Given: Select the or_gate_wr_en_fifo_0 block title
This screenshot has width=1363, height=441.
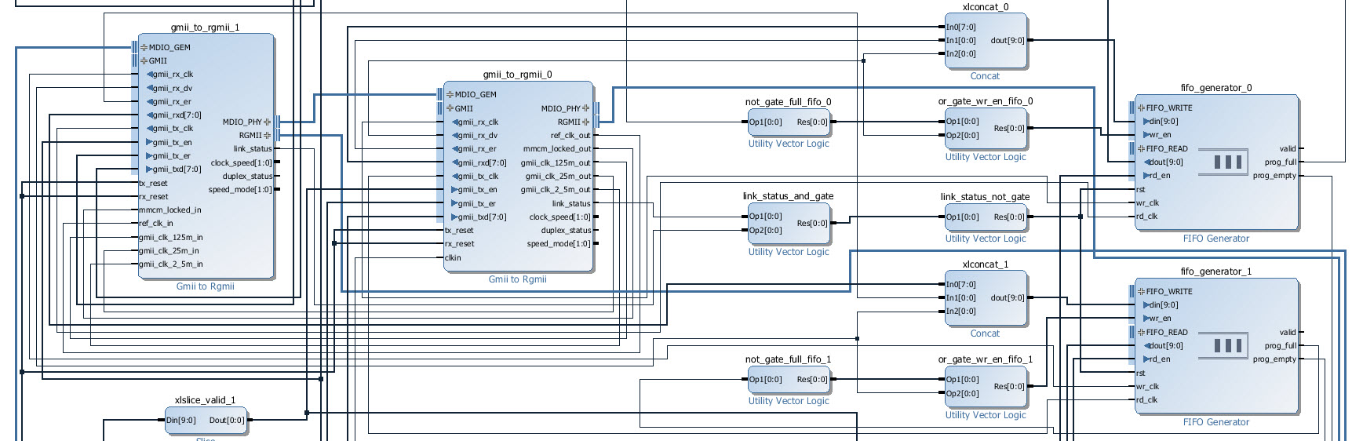Looking at the screenshot, I should [x=986, y=101].
